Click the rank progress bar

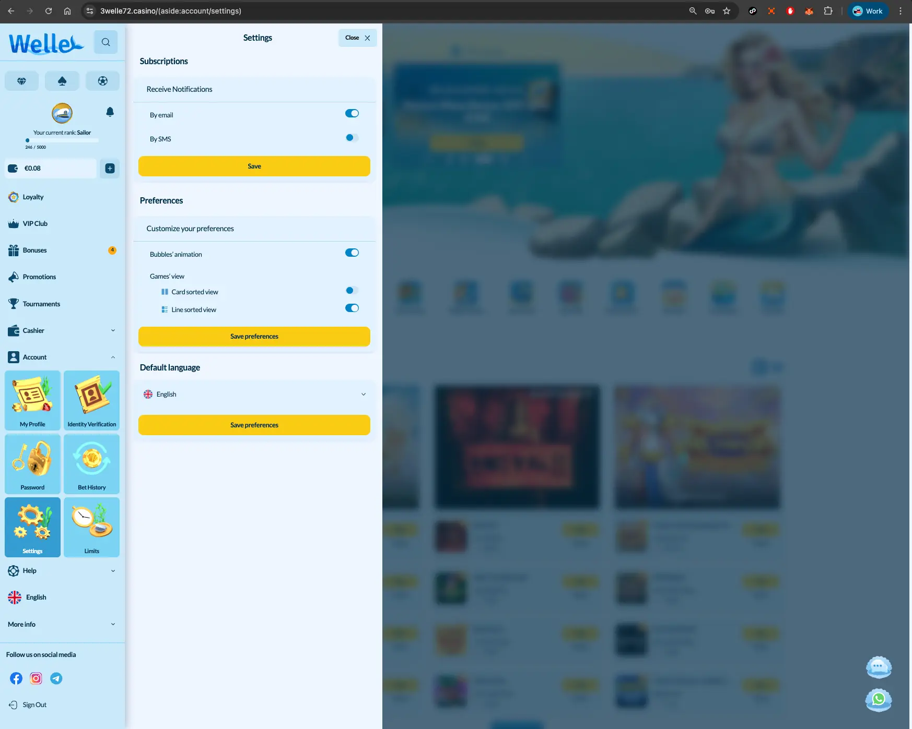(62, 140)
